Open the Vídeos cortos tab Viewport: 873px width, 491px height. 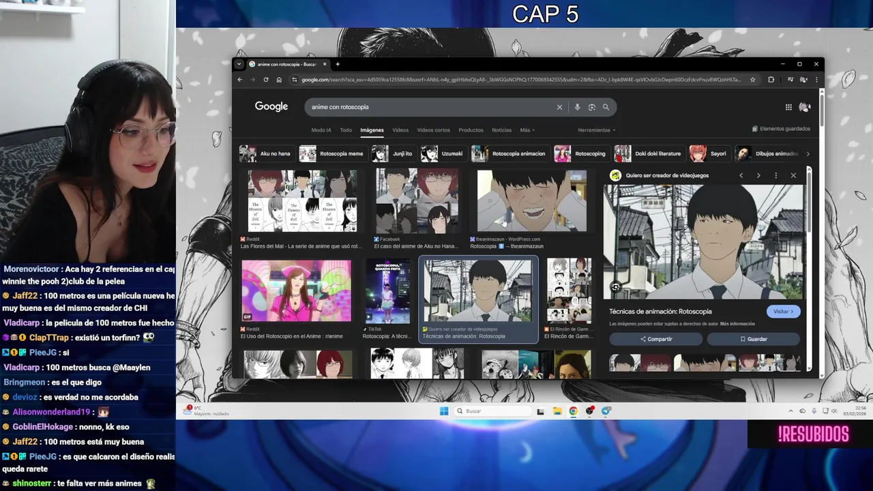(x=434, y=130)
